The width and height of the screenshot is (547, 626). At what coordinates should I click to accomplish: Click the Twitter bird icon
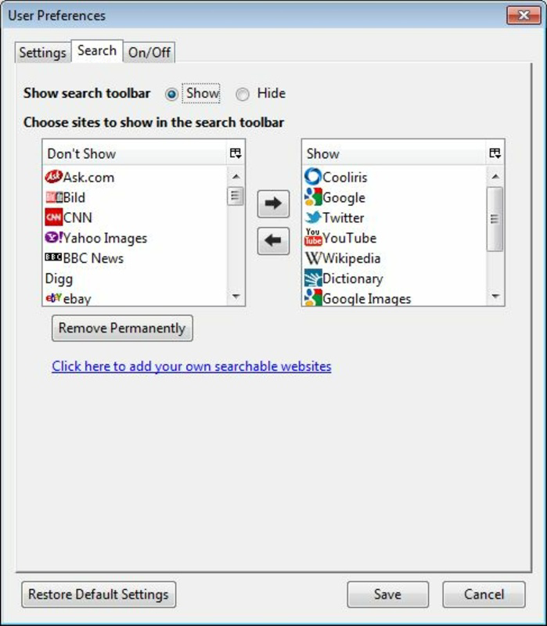point(313,218)
